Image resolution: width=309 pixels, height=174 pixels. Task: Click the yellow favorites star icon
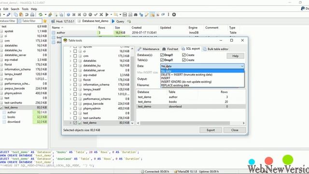click(x=45, y=21)
